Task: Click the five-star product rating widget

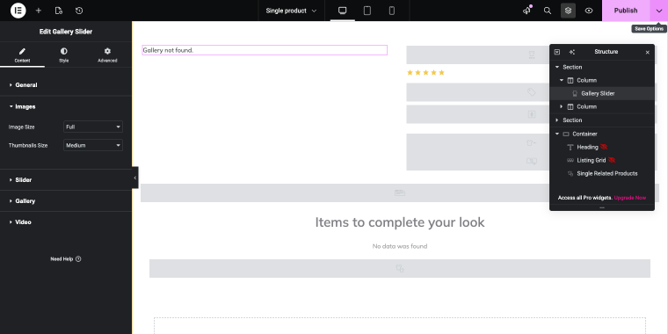Action: [425, 72]
